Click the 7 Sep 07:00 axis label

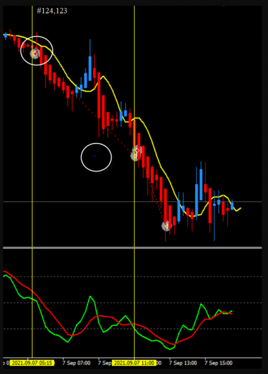[x=77, y=363]
